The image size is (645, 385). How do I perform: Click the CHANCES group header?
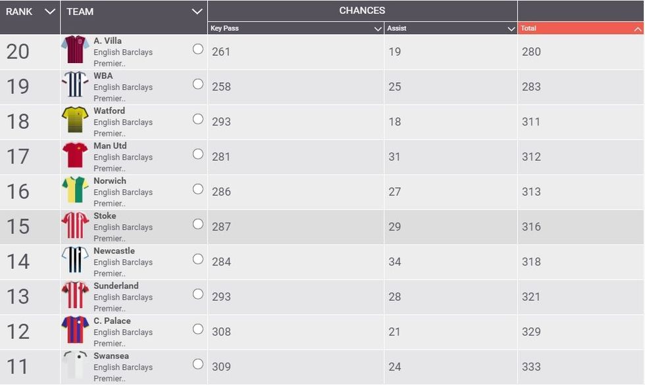(362, 11)
